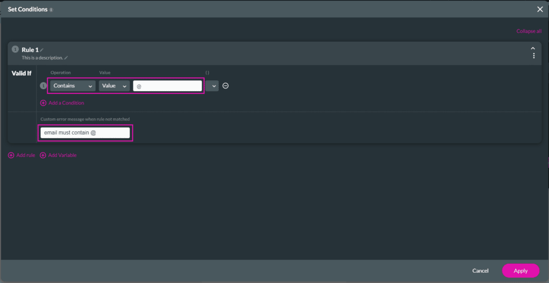Collapse Rule 1 with the chevron arrow
The image size is (549, 283).
533,48
